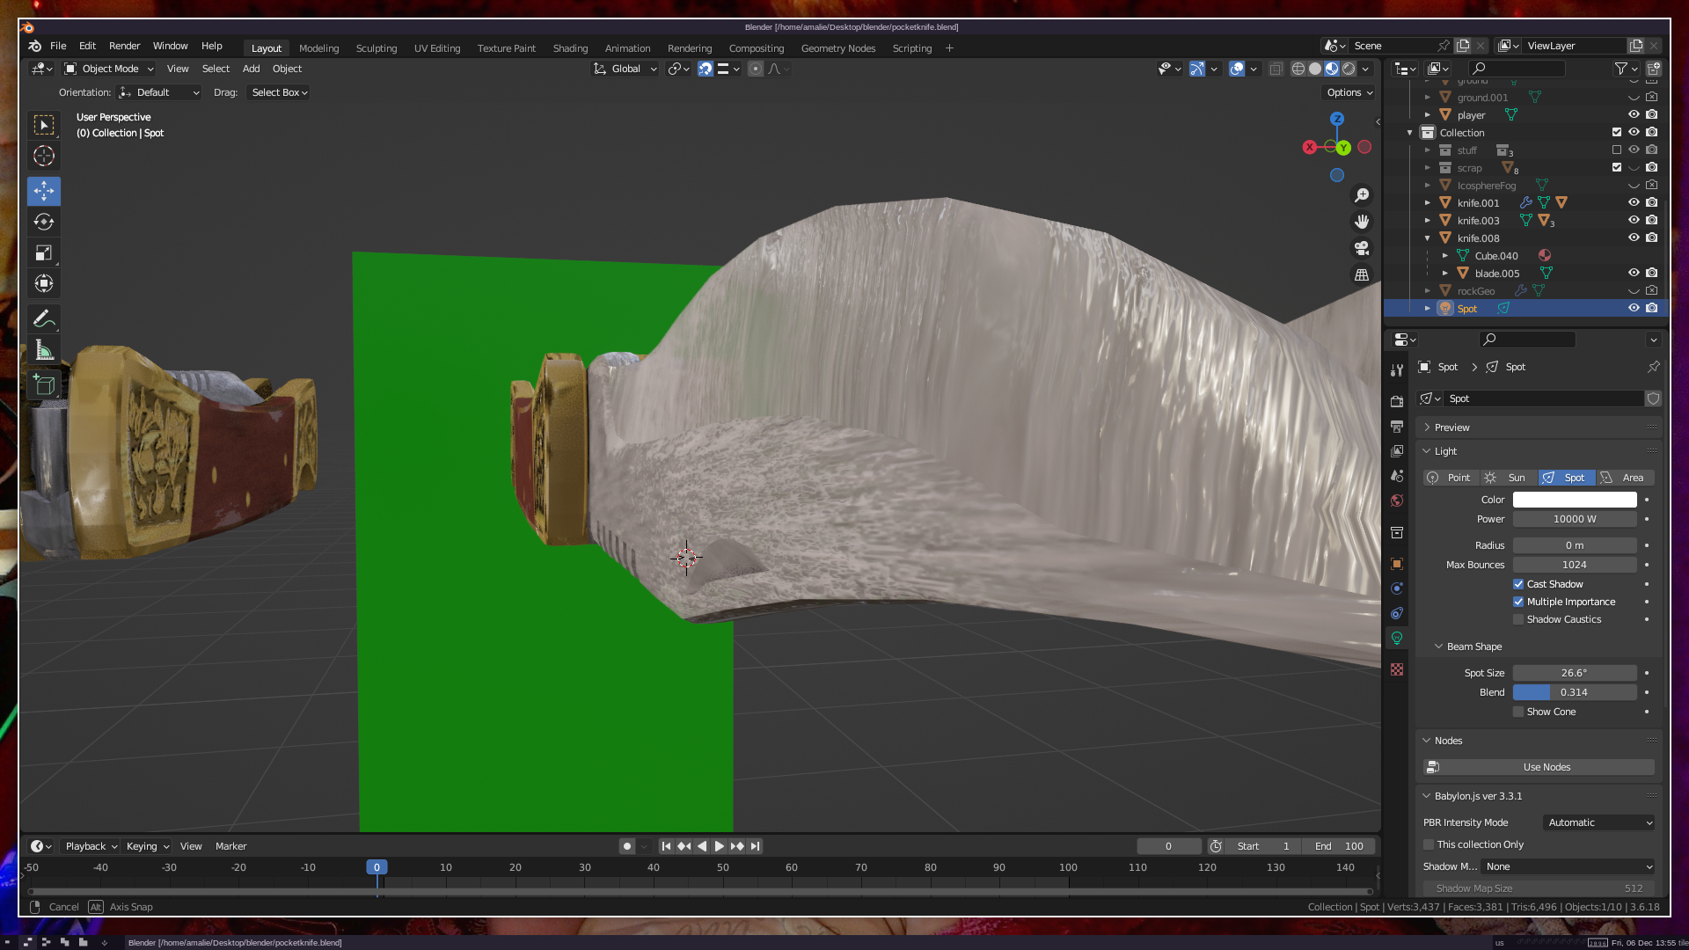
Task: Open the World properties tab
Action: point(1397,501)
